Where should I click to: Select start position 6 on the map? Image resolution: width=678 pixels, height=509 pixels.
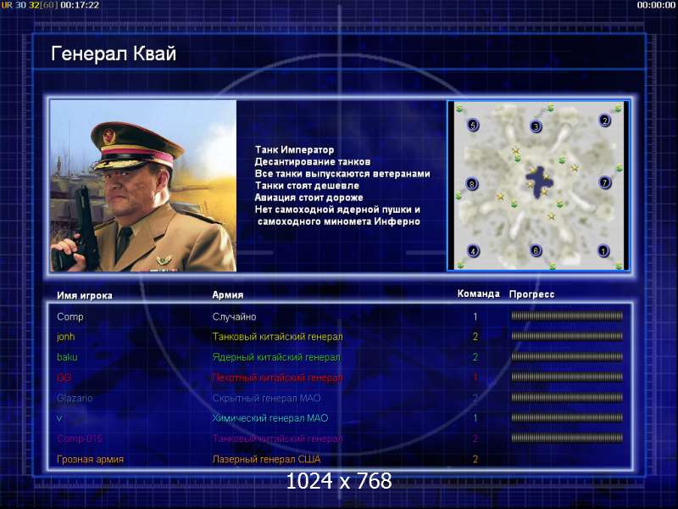coord(536,250)
